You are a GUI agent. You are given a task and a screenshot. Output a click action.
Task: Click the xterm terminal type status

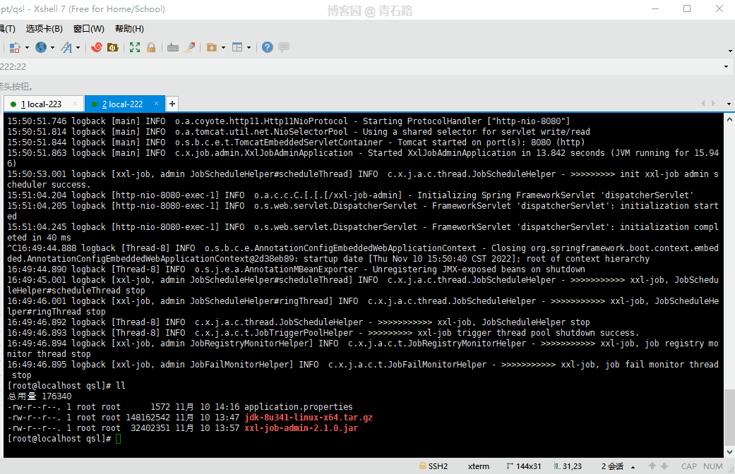(478, 466)
